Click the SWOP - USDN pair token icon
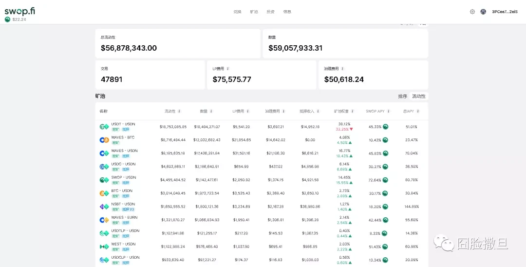The height and width of the screenshot is (267, 526). (x=104, y=180)
